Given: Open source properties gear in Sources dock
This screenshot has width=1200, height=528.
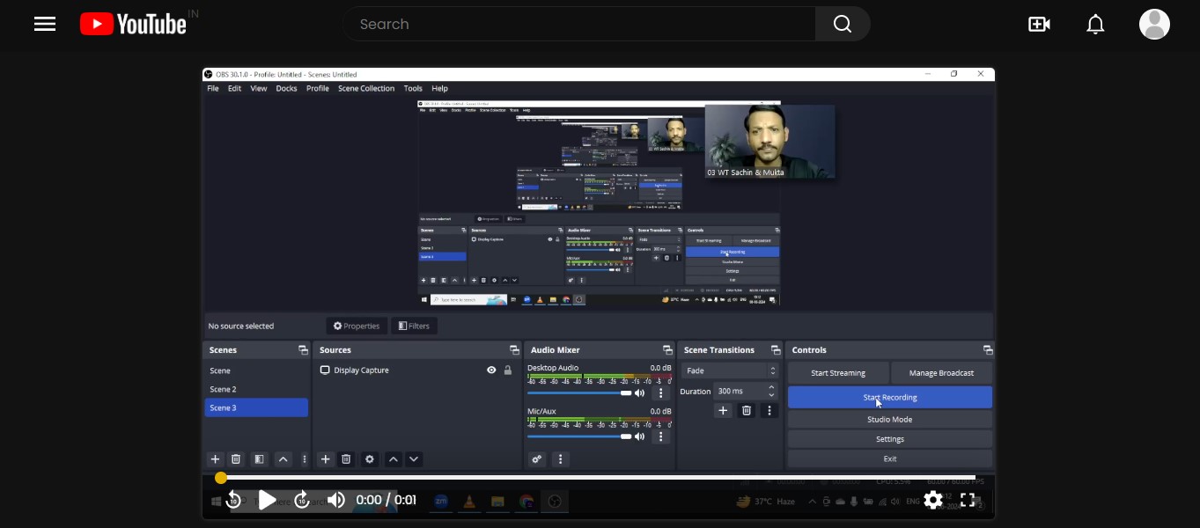Looking at the screenshot, I should coord(370,459).
